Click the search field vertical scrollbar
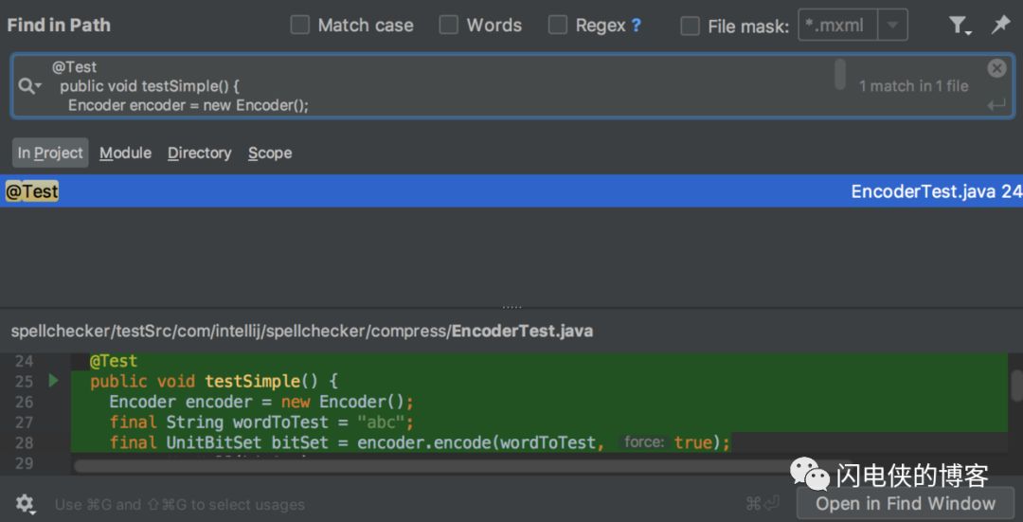1023x522 pixels. click(840, 74)
